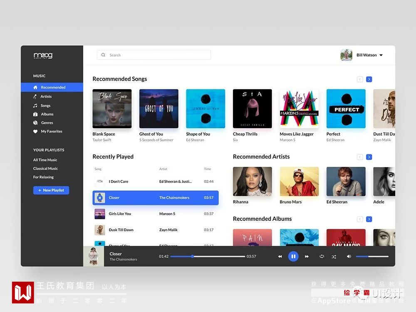
Task: Click the Closer title in player bar
Action: 116,254
